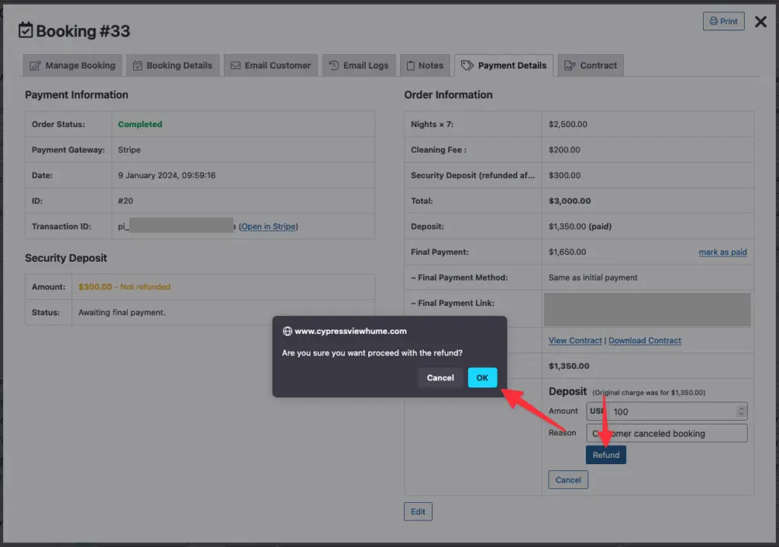Click the Notes clipboard icon
Image resolution: width=779 pixels, height=547 pixels.
coord(410,65)
